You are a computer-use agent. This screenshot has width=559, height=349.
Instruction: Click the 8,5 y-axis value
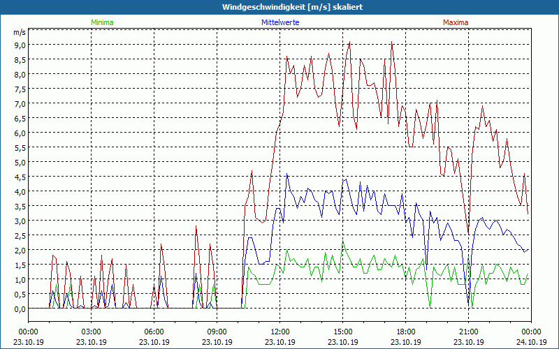tap(20, 60)
